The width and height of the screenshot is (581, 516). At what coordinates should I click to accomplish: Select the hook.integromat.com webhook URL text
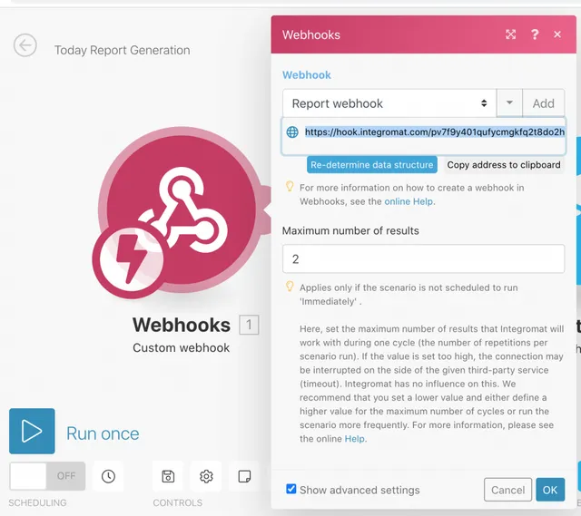tap(435, 132)
